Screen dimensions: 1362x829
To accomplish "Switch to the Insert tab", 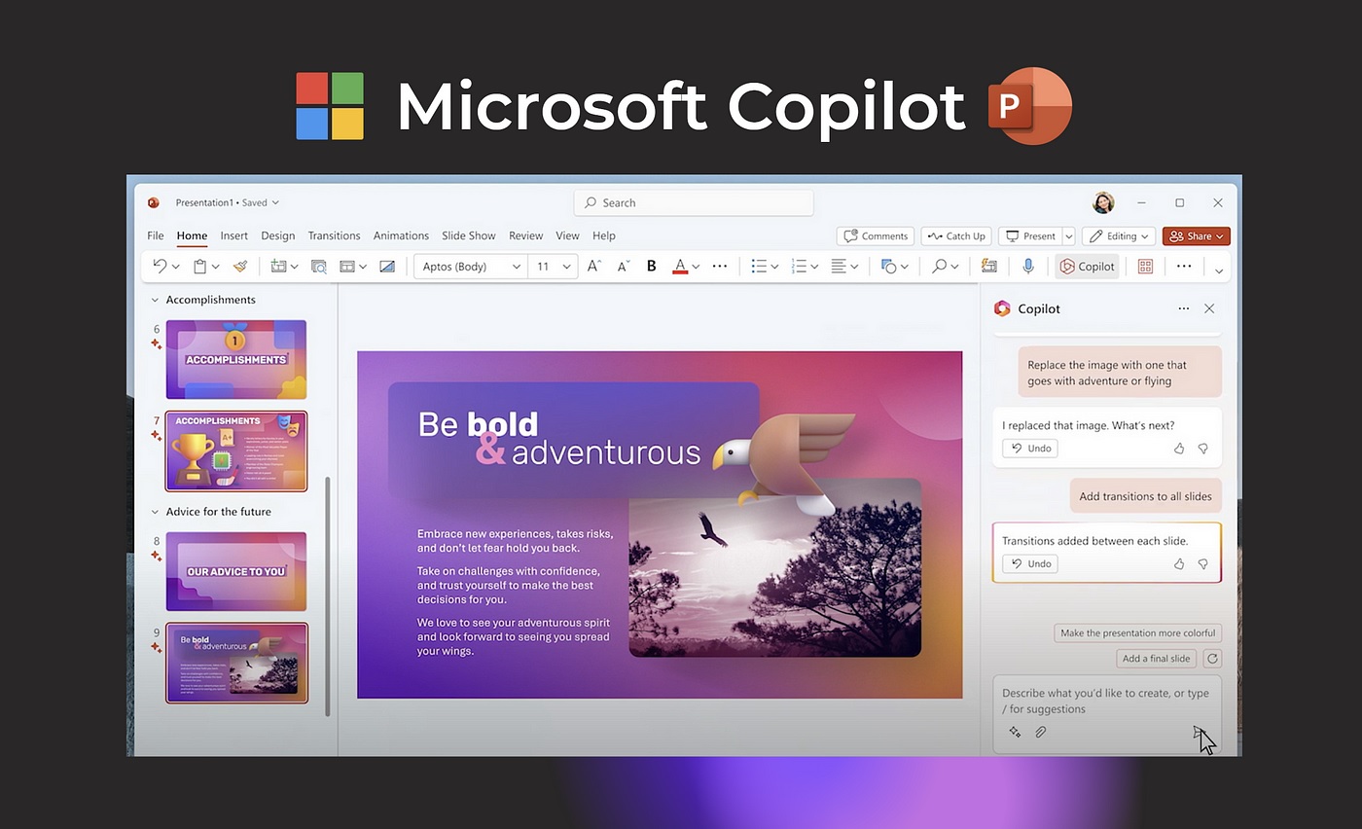I will click(x=233, y=235).
